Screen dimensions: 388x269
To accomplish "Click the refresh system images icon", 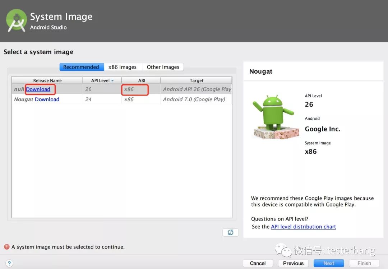I will (x=230, y=232).
